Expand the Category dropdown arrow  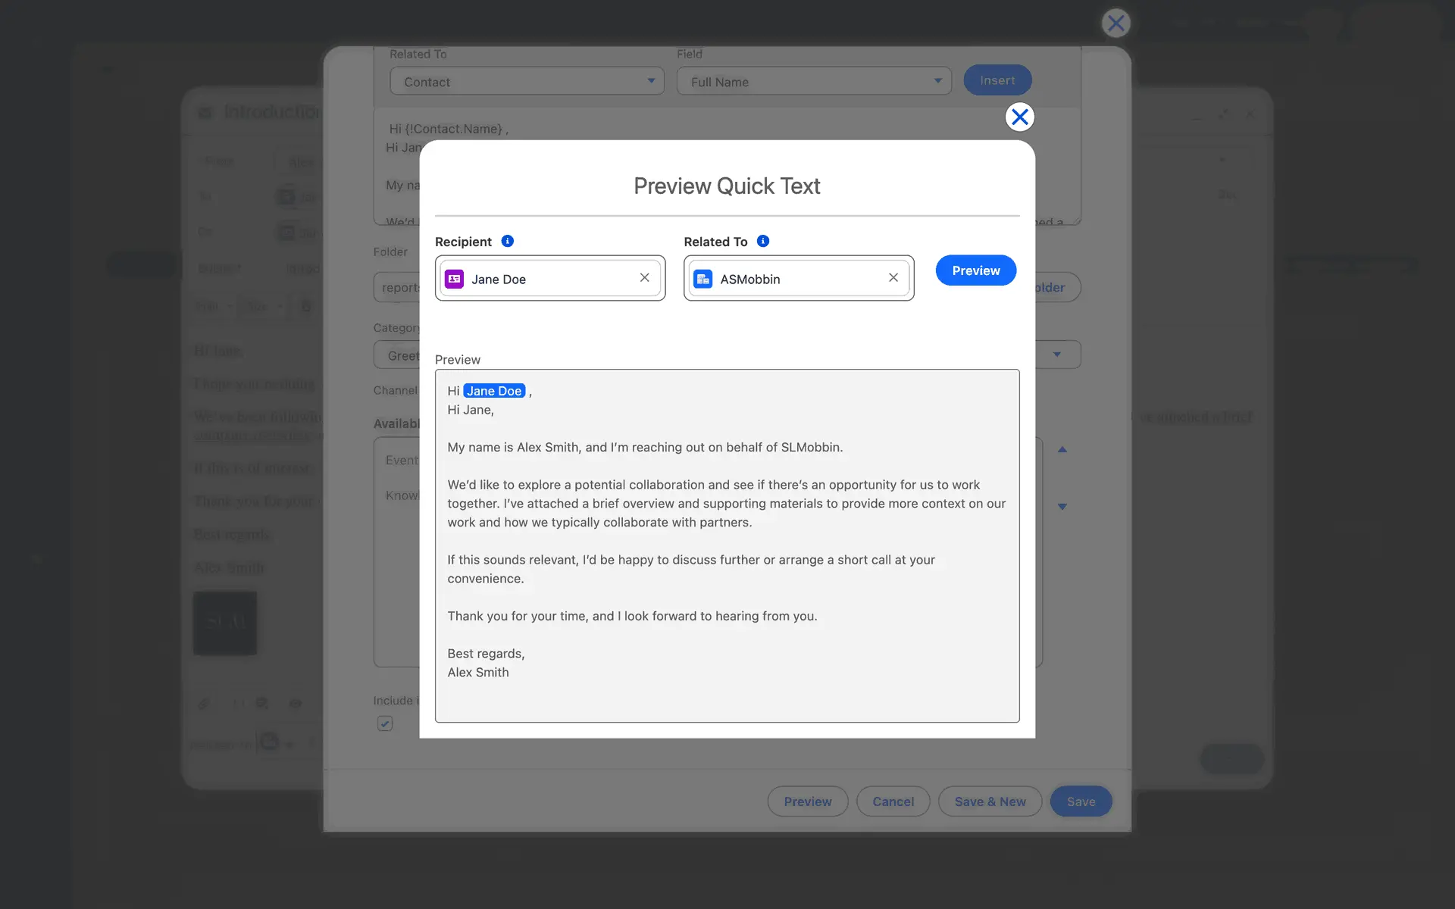coord(1057,355)
